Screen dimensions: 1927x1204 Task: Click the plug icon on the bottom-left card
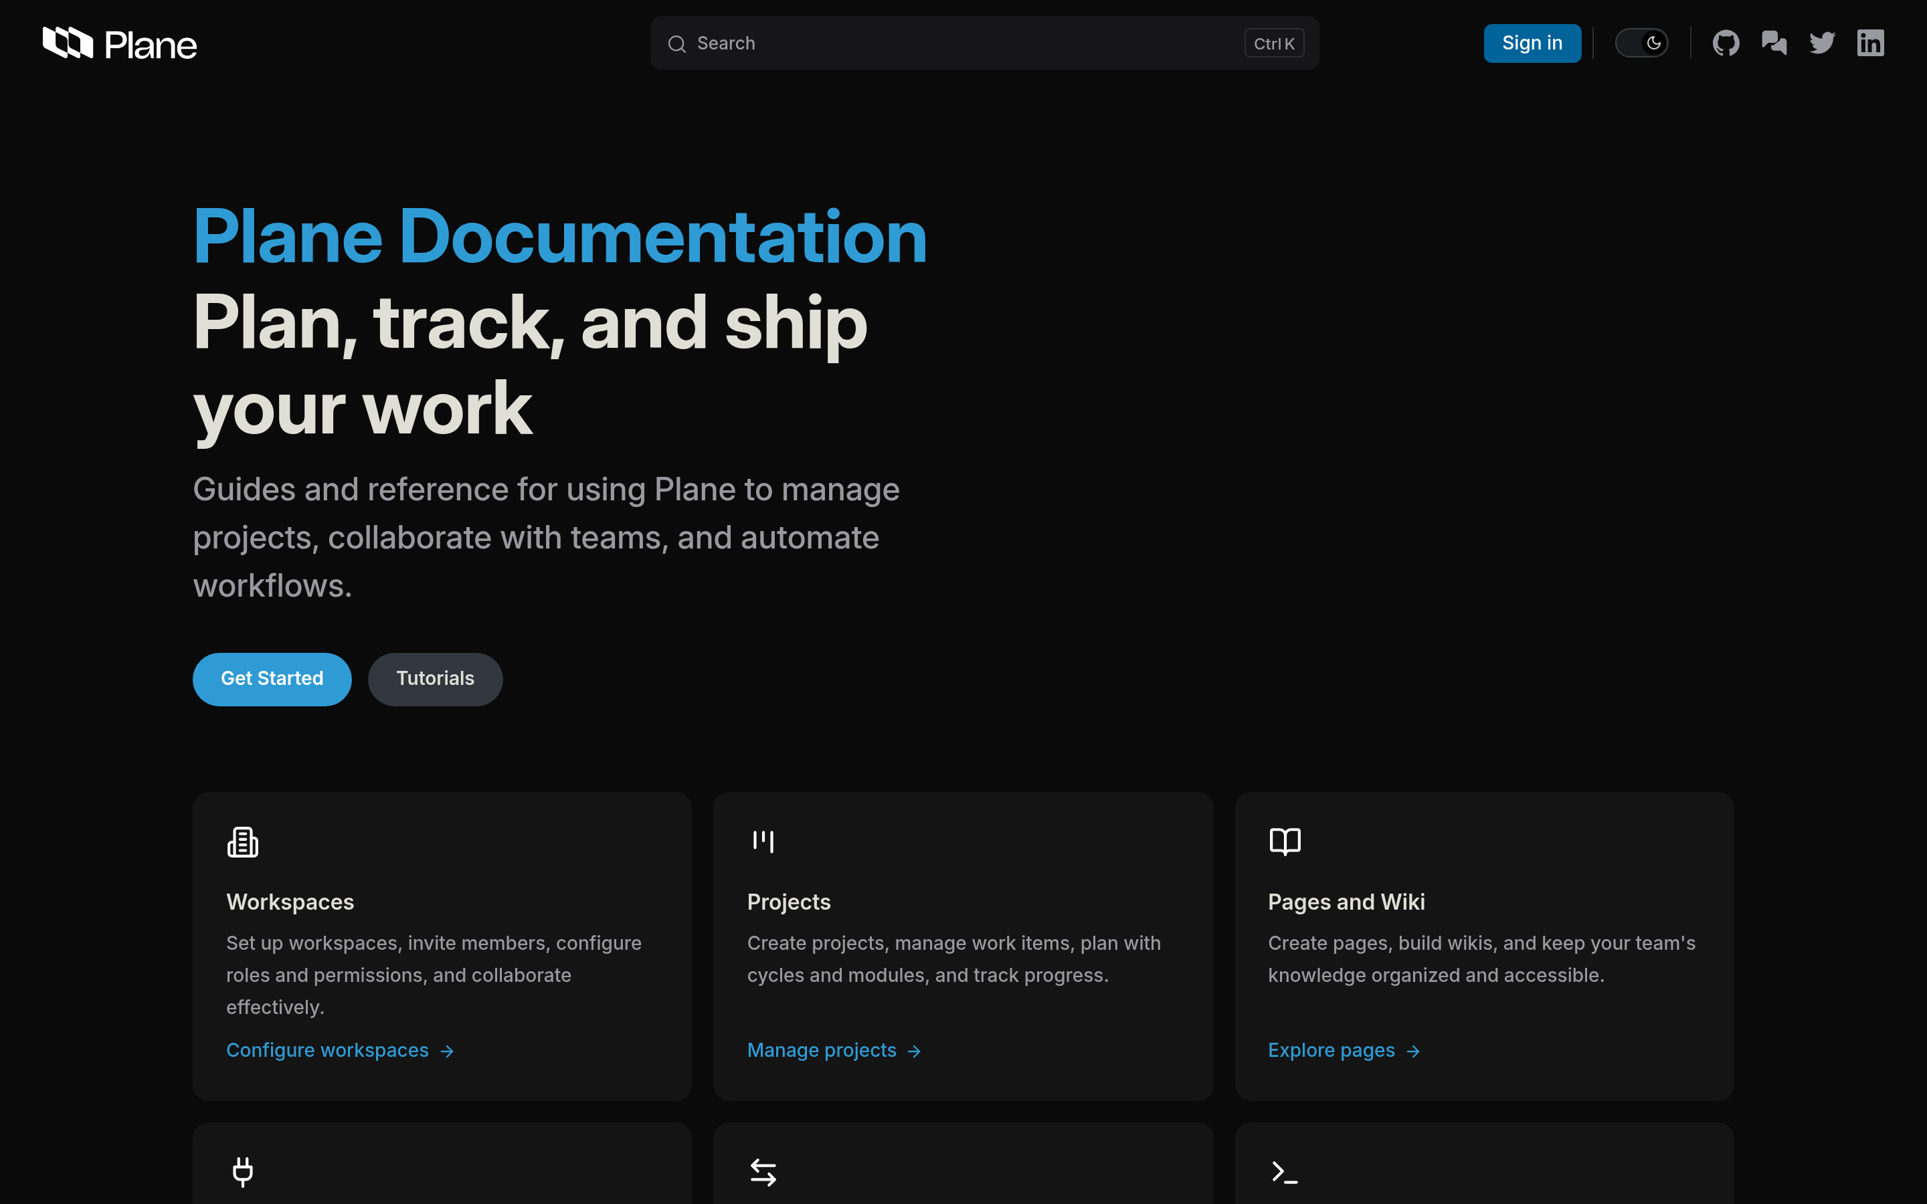(243, 1172)
